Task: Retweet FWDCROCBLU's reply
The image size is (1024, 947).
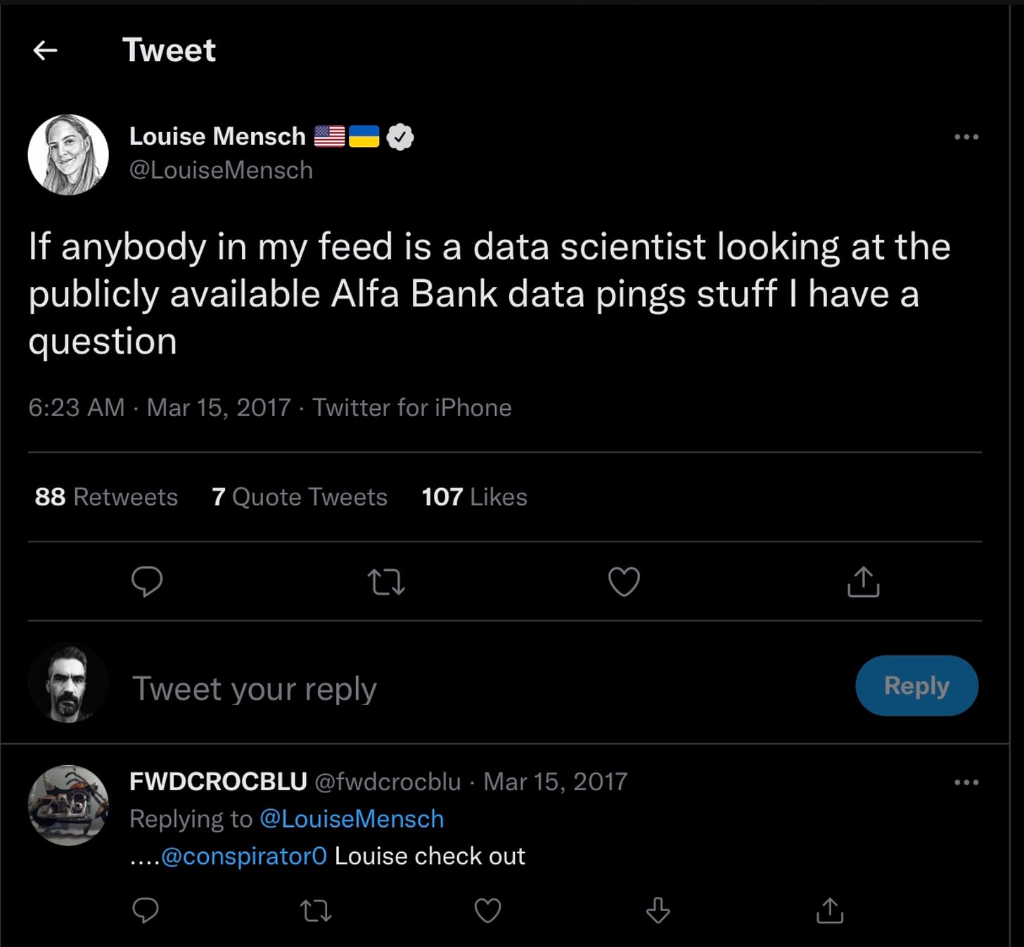Action: (316, 911)
